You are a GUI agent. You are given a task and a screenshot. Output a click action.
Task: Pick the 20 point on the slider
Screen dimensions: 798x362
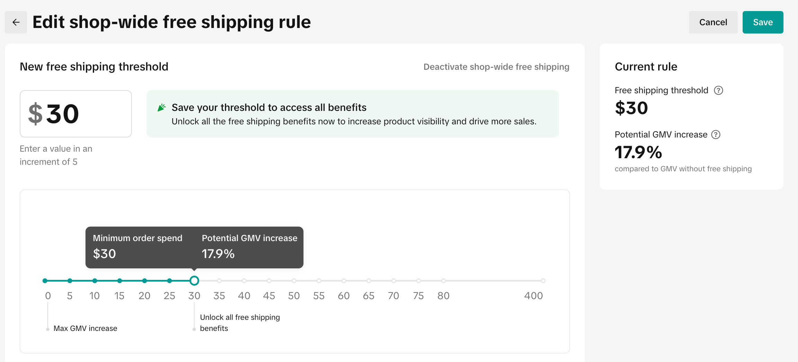click(x=145, y=281)
